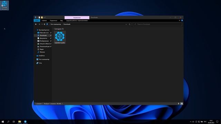Open Документы in sidebar

43,38
